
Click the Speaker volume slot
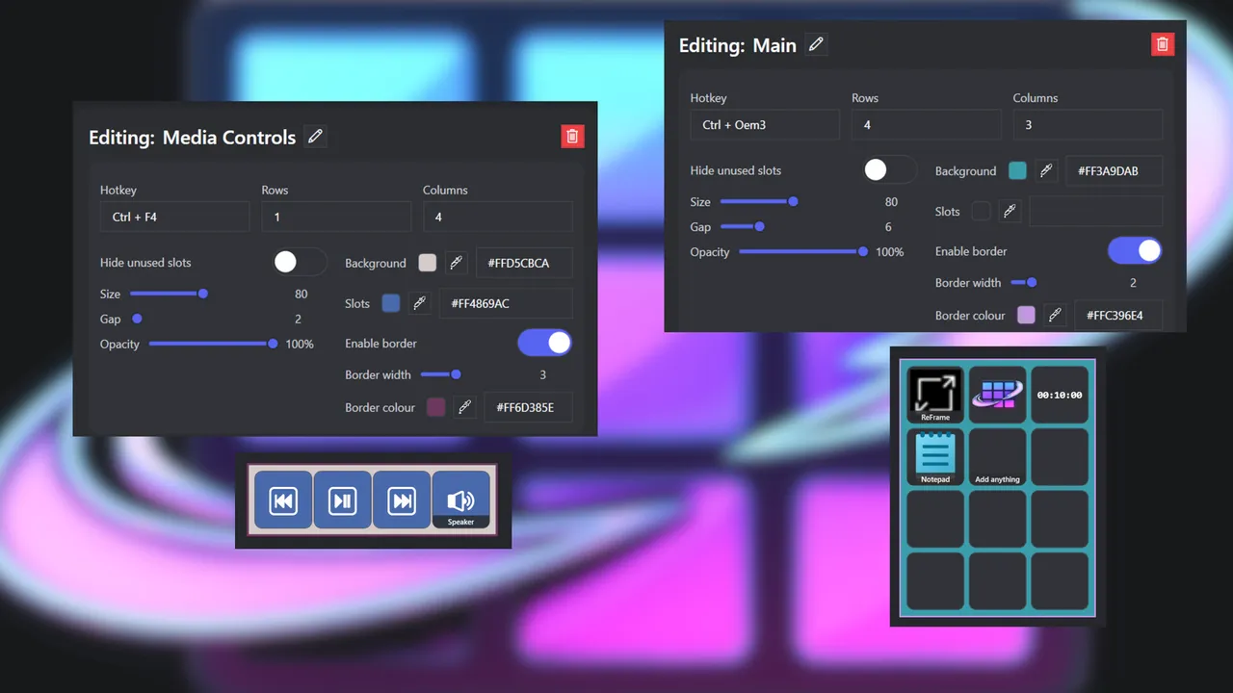click(x=461, y=500)
